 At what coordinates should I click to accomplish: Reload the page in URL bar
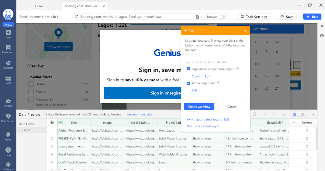click(x=76, y=17)
